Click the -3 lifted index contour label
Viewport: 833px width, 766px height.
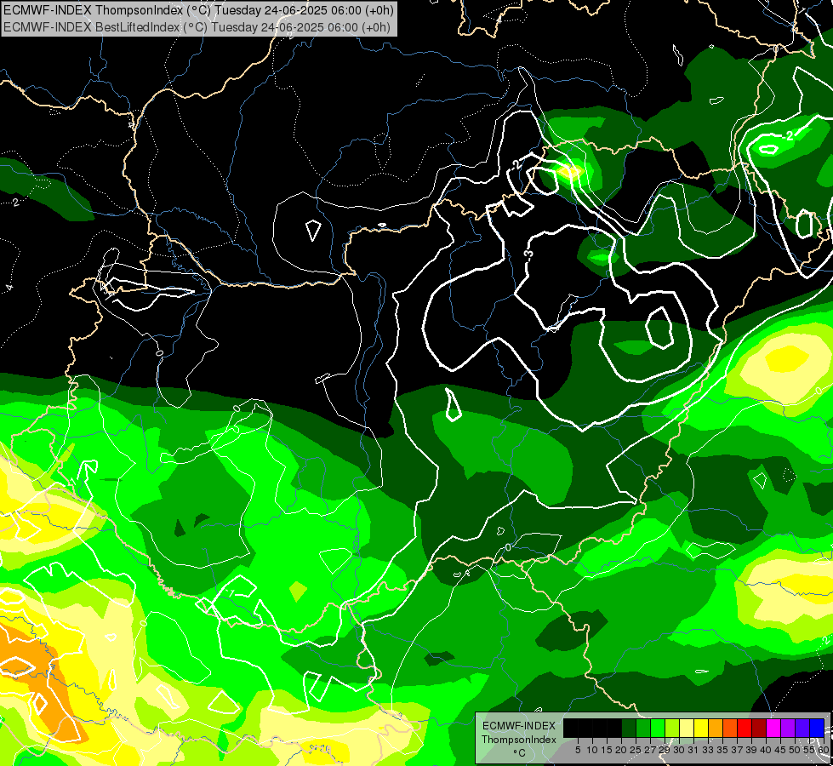click(528, 254)
